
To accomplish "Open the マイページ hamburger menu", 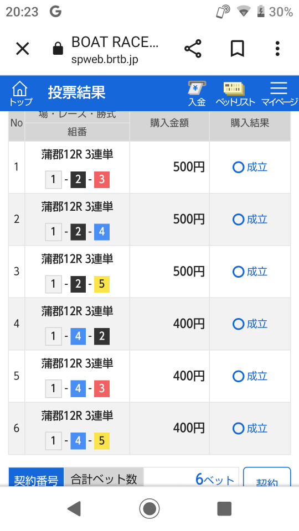I will tap(279, 94).
